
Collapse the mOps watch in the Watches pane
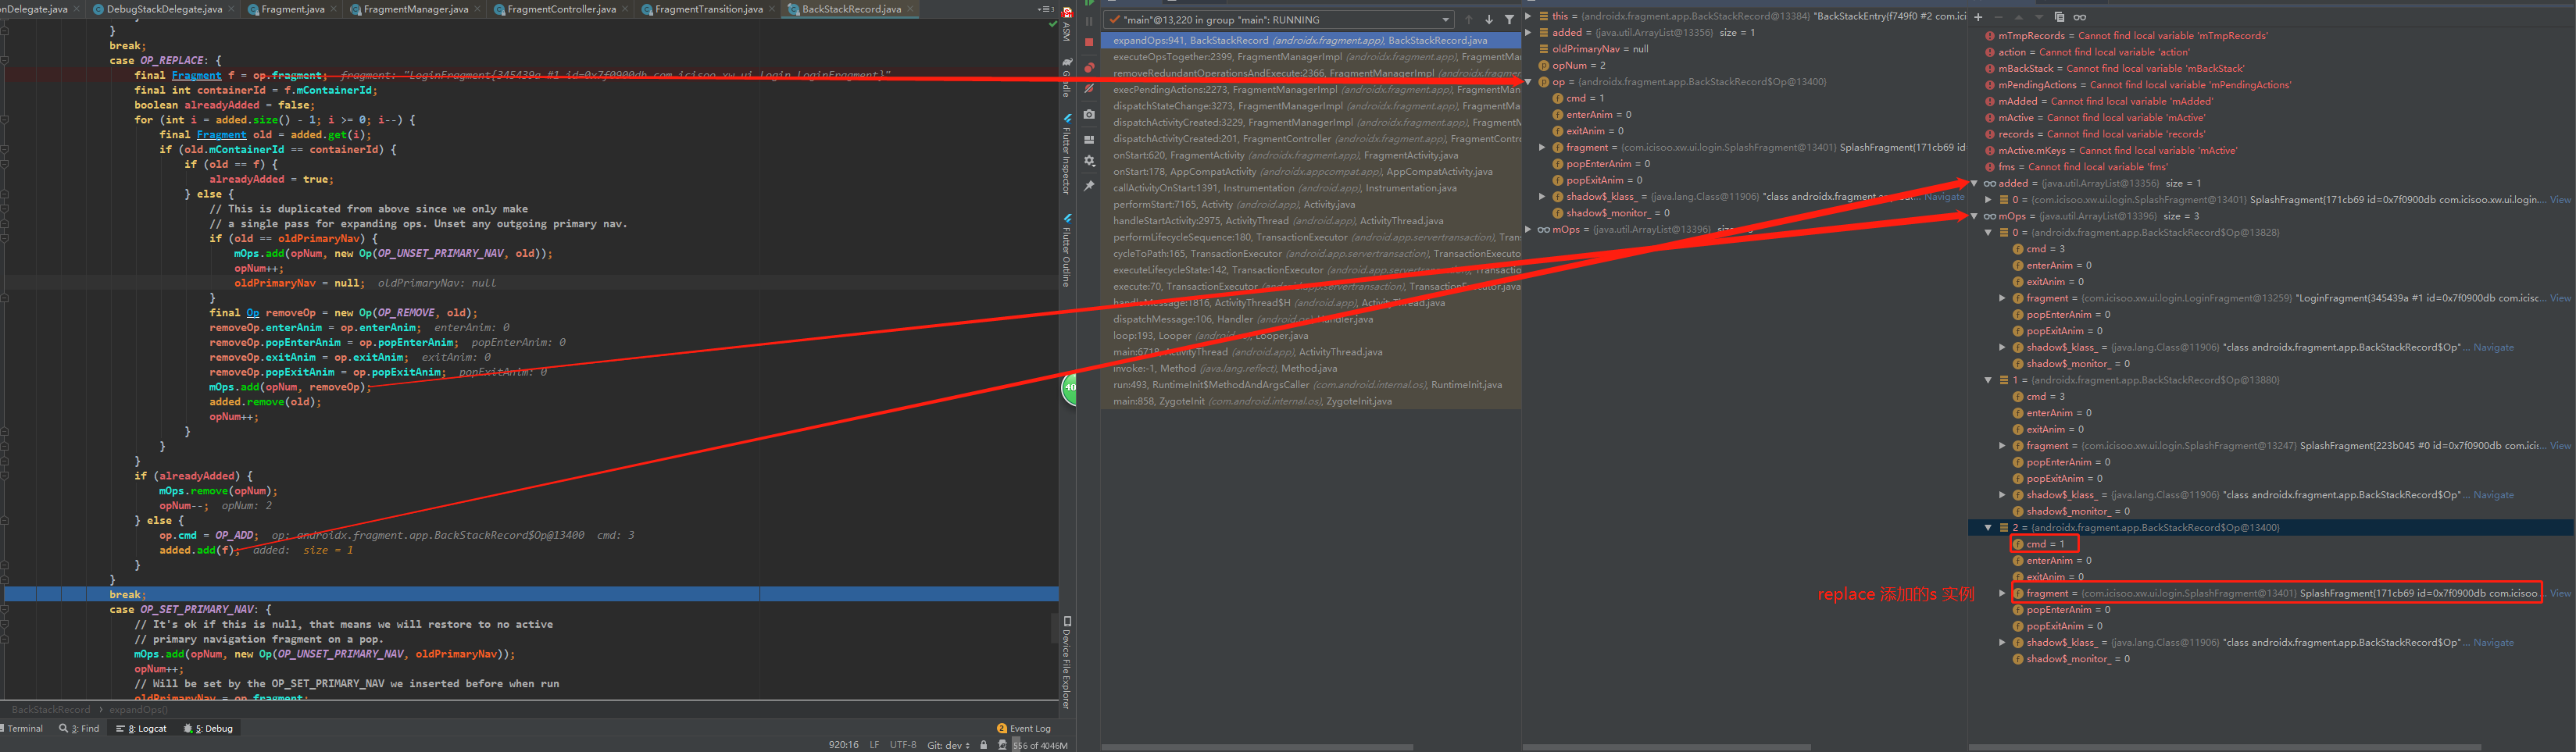pos(1975,216)
